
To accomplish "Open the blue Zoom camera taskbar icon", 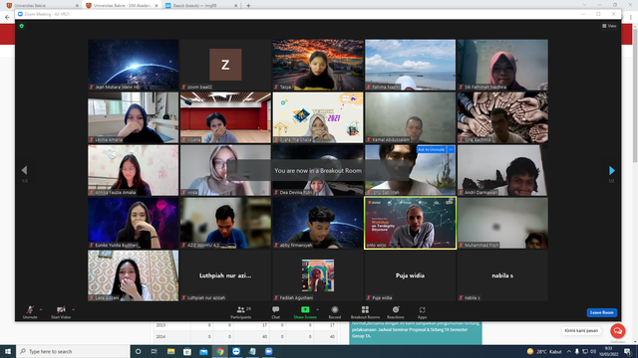I will tap(268, 351).
